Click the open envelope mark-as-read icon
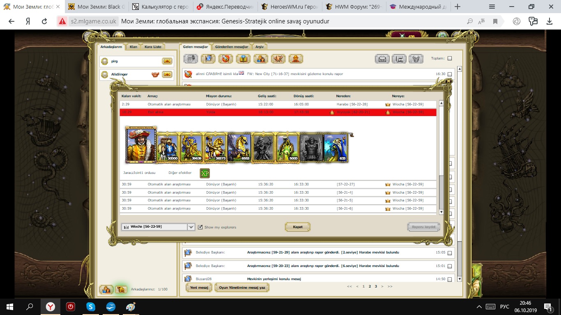The width and height of the screenshot is (561, 315). (382, 59)
